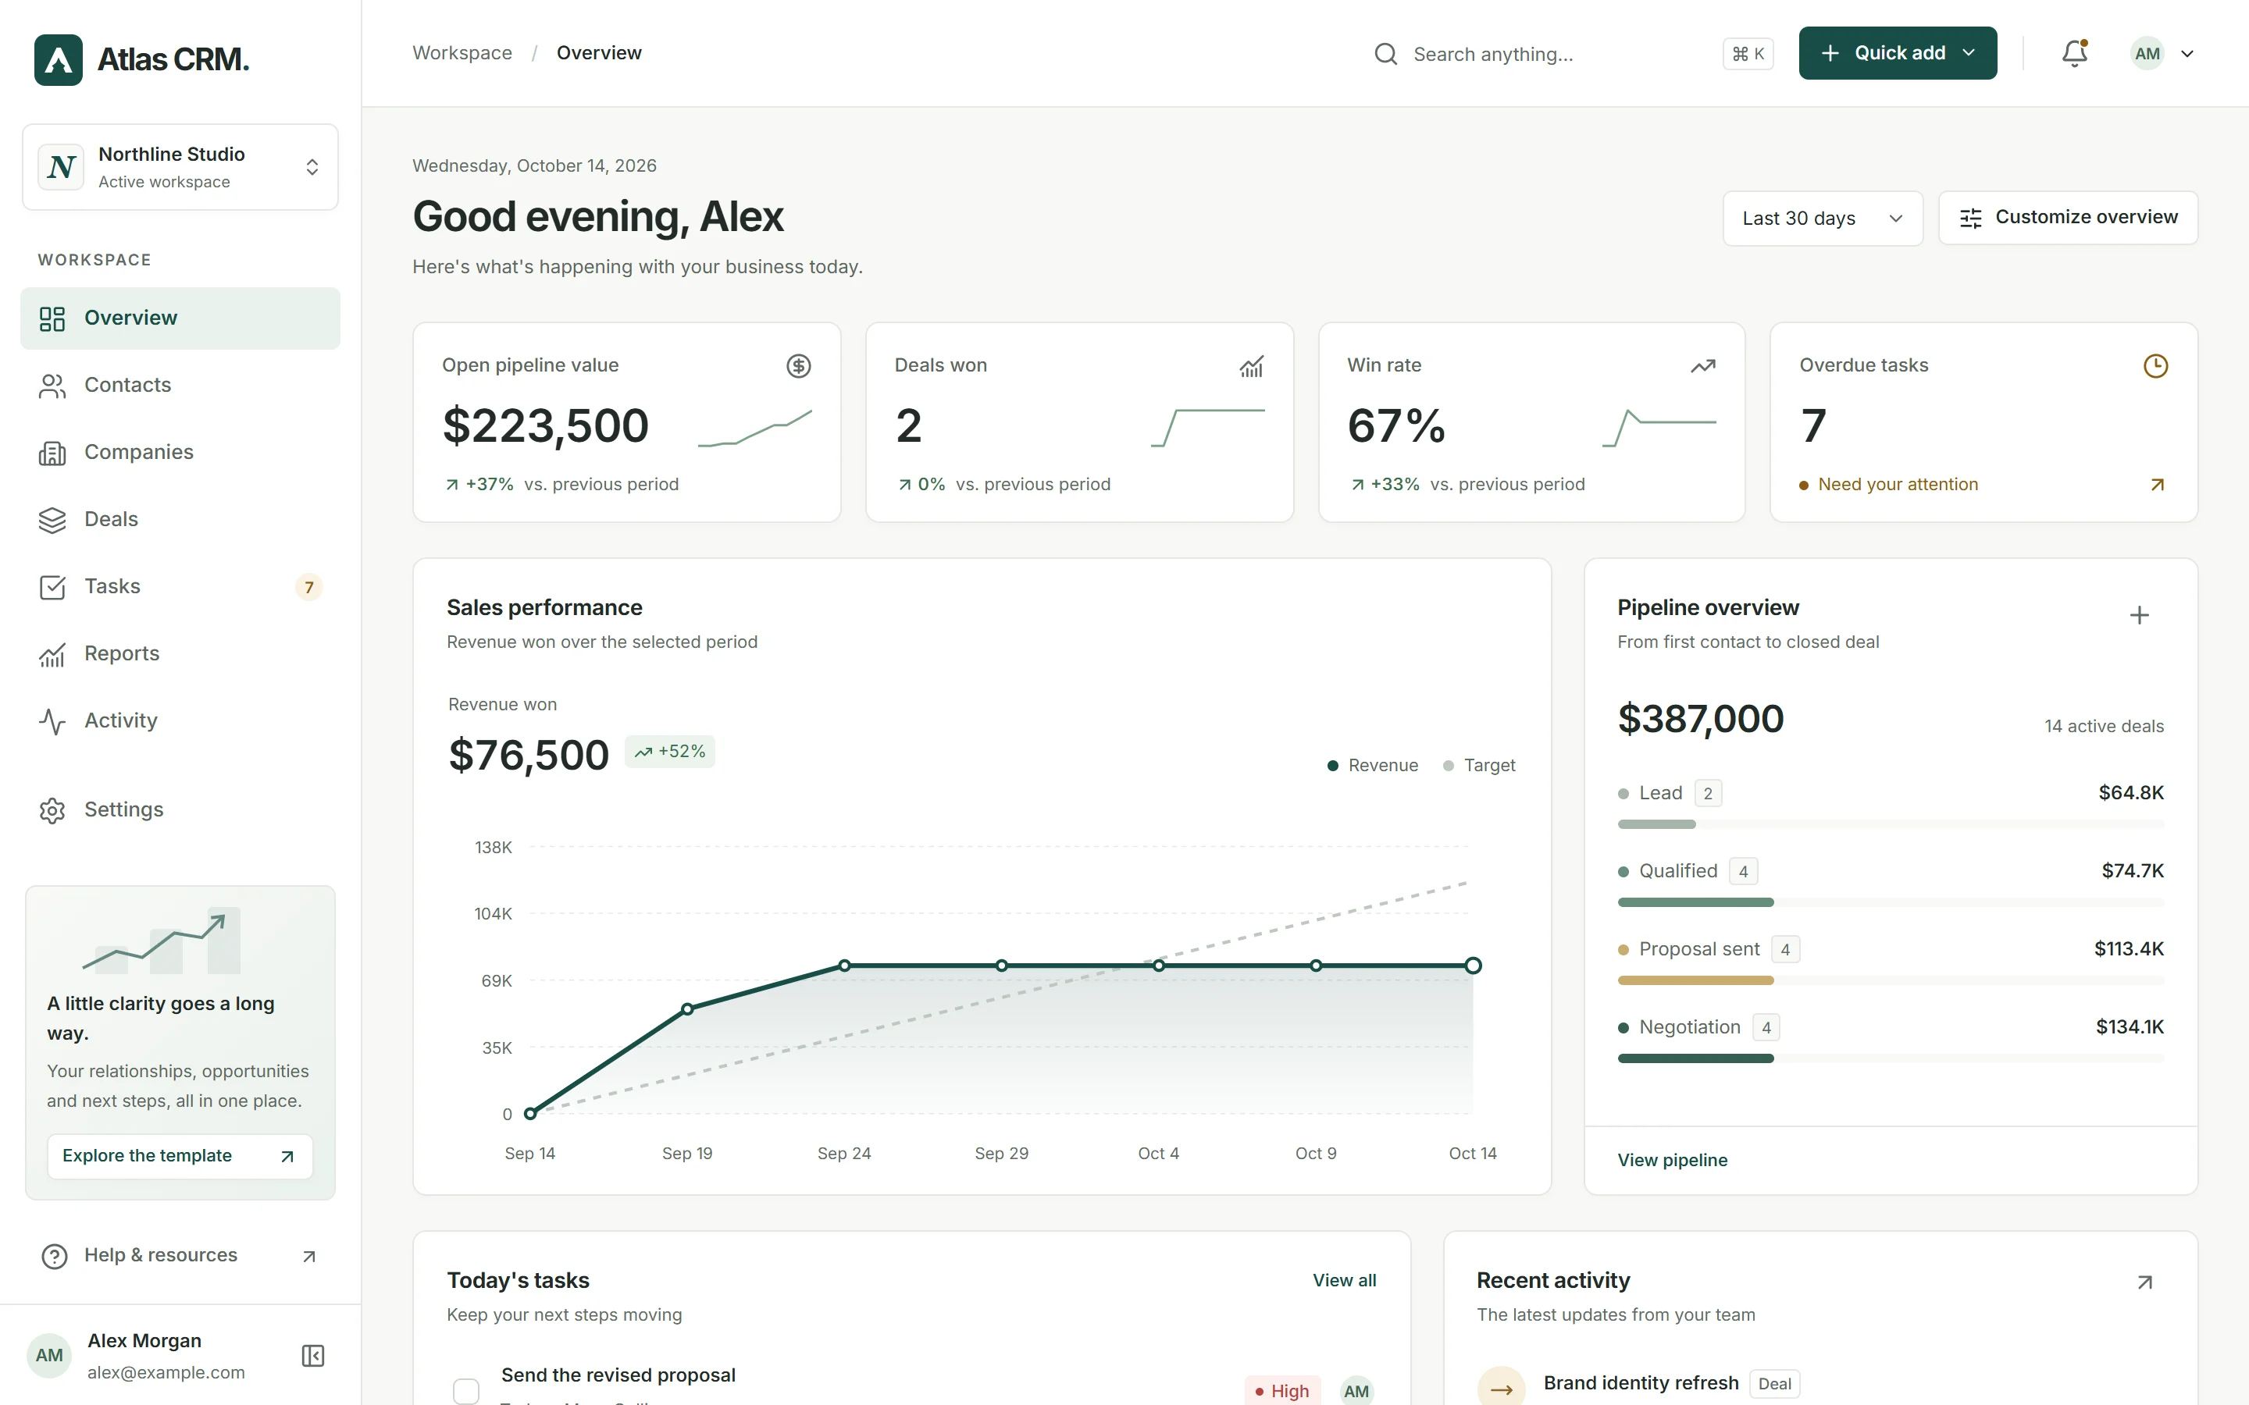2249x1405 pixels.
Task: Open the Quick add dropdown
Action: click(1897, 53)
